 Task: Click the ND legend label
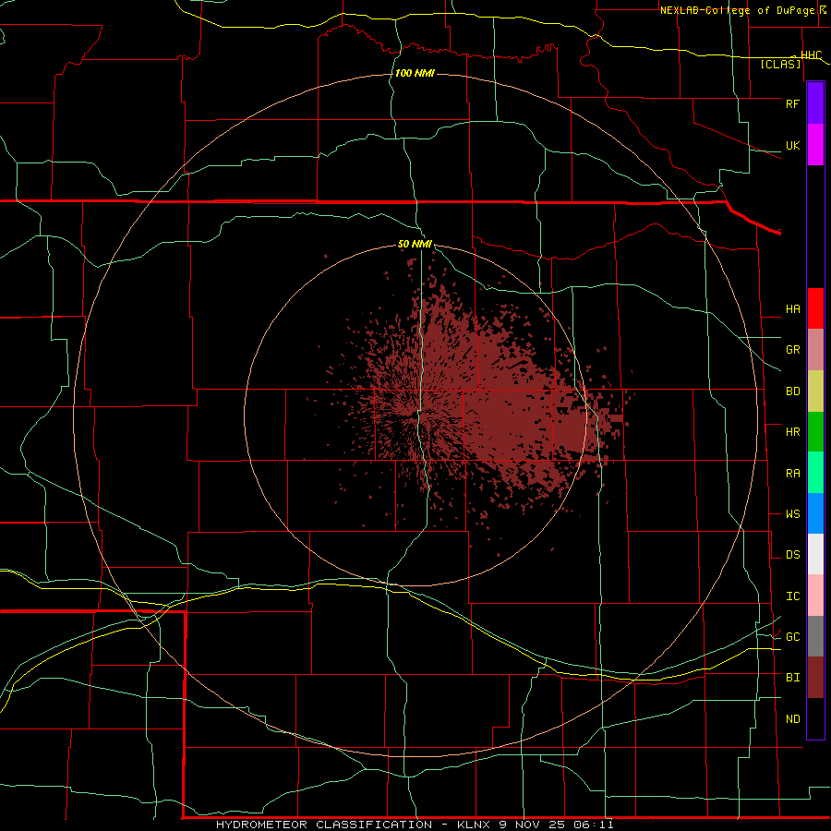coord(792,719)
